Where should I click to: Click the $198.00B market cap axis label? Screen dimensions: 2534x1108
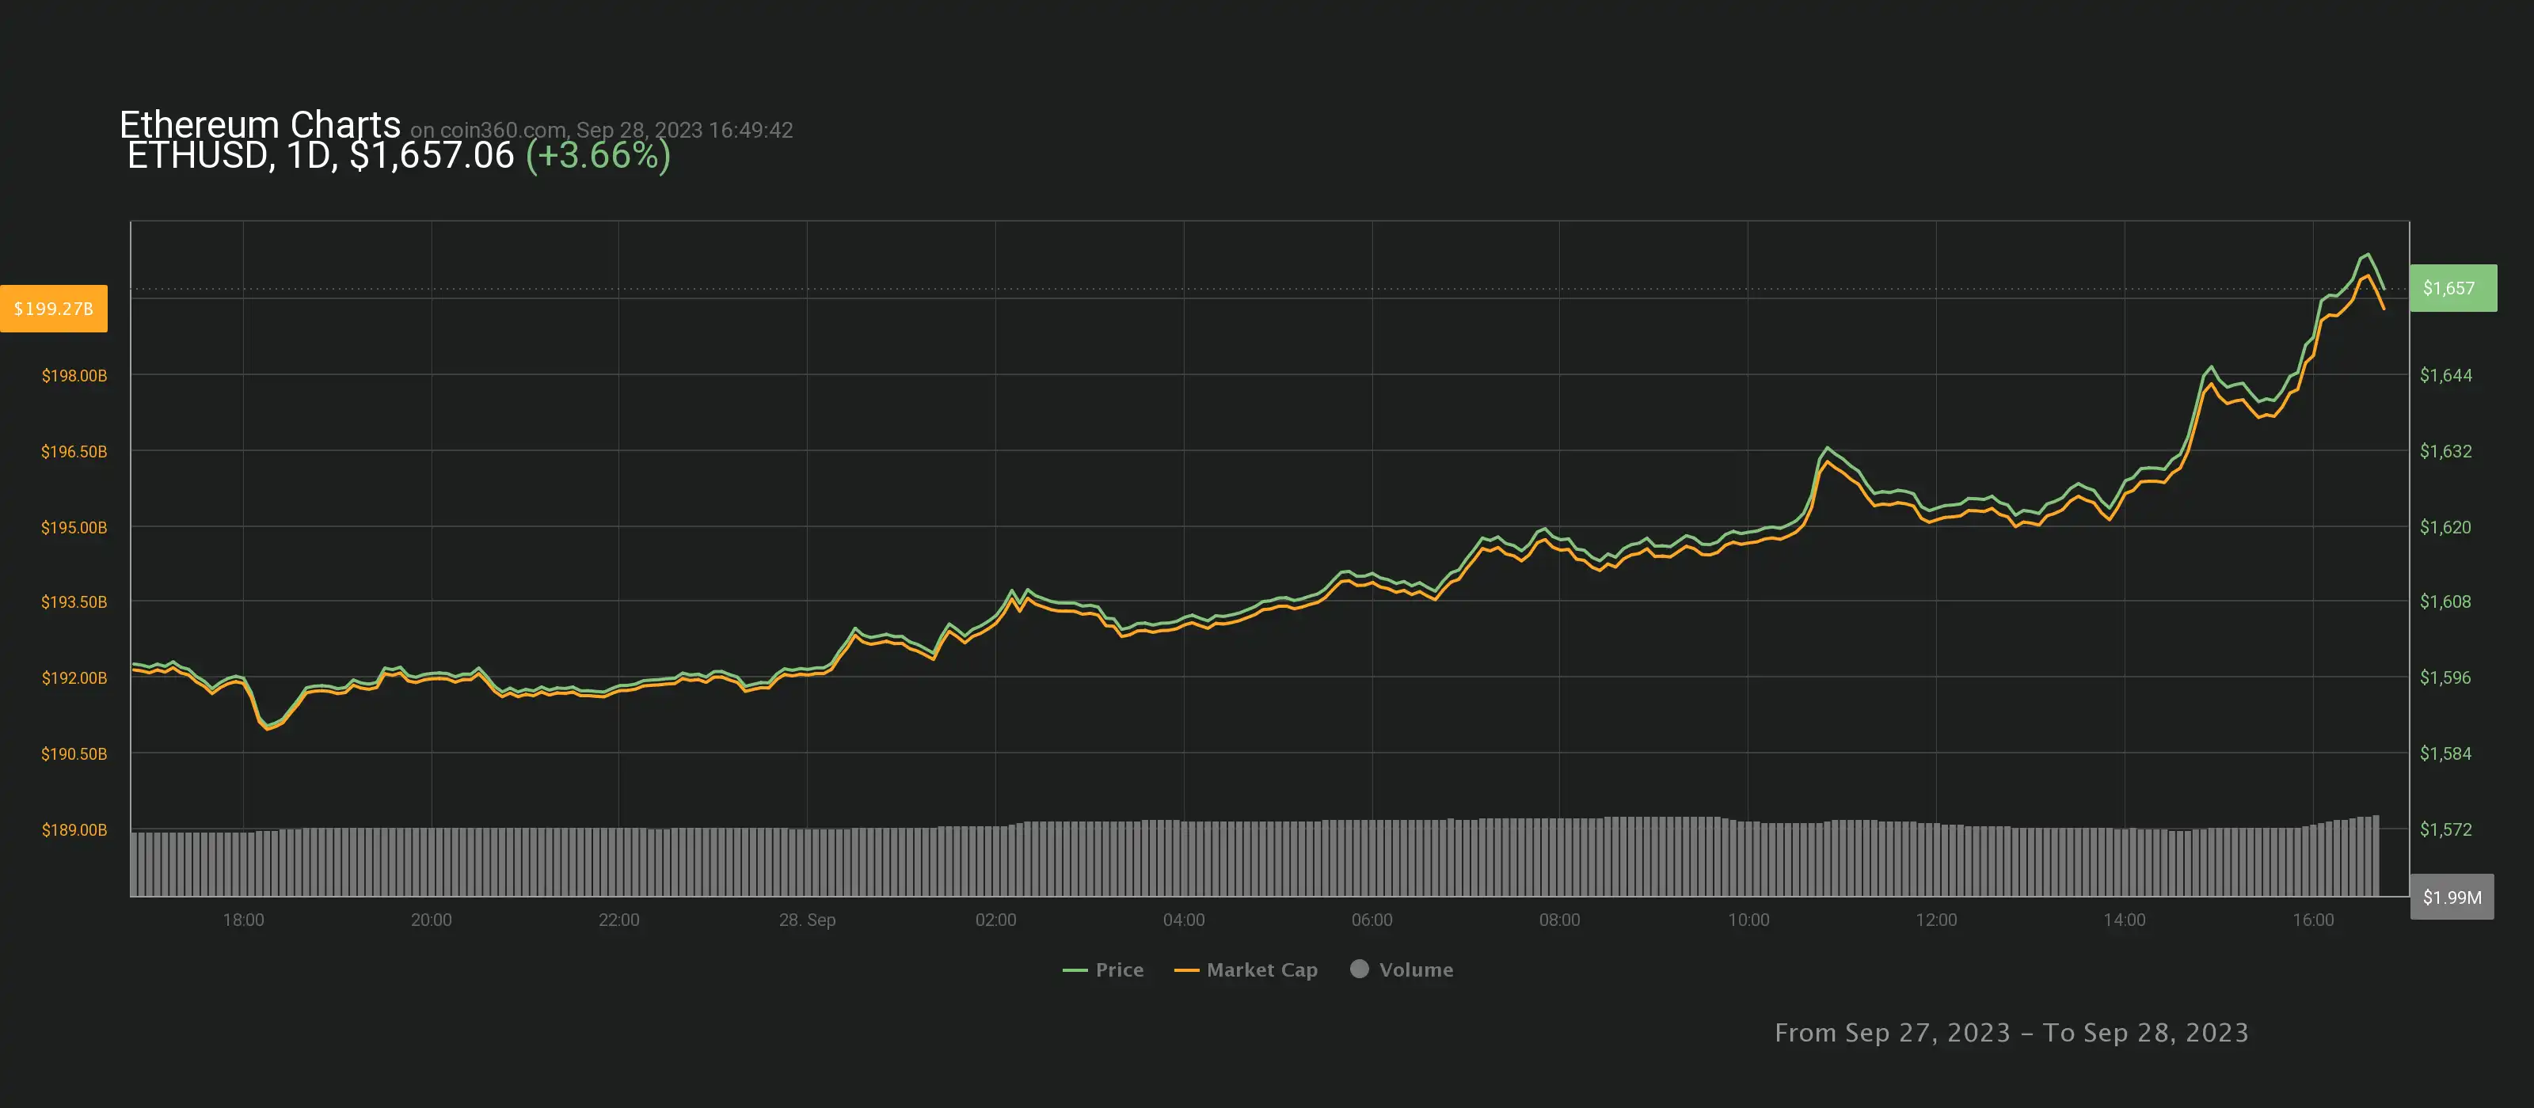(74, 376)
